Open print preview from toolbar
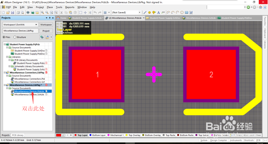 [23, 13]
